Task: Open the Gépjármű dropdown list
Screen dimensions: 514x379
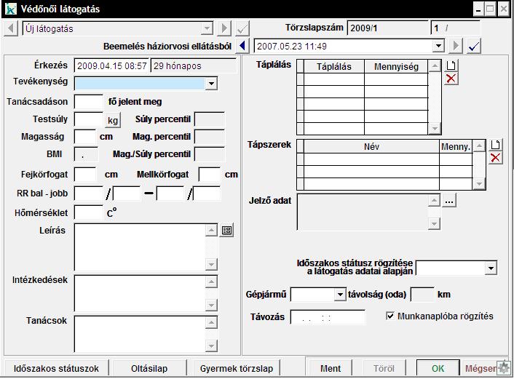Action: click(x=339, y=295)
